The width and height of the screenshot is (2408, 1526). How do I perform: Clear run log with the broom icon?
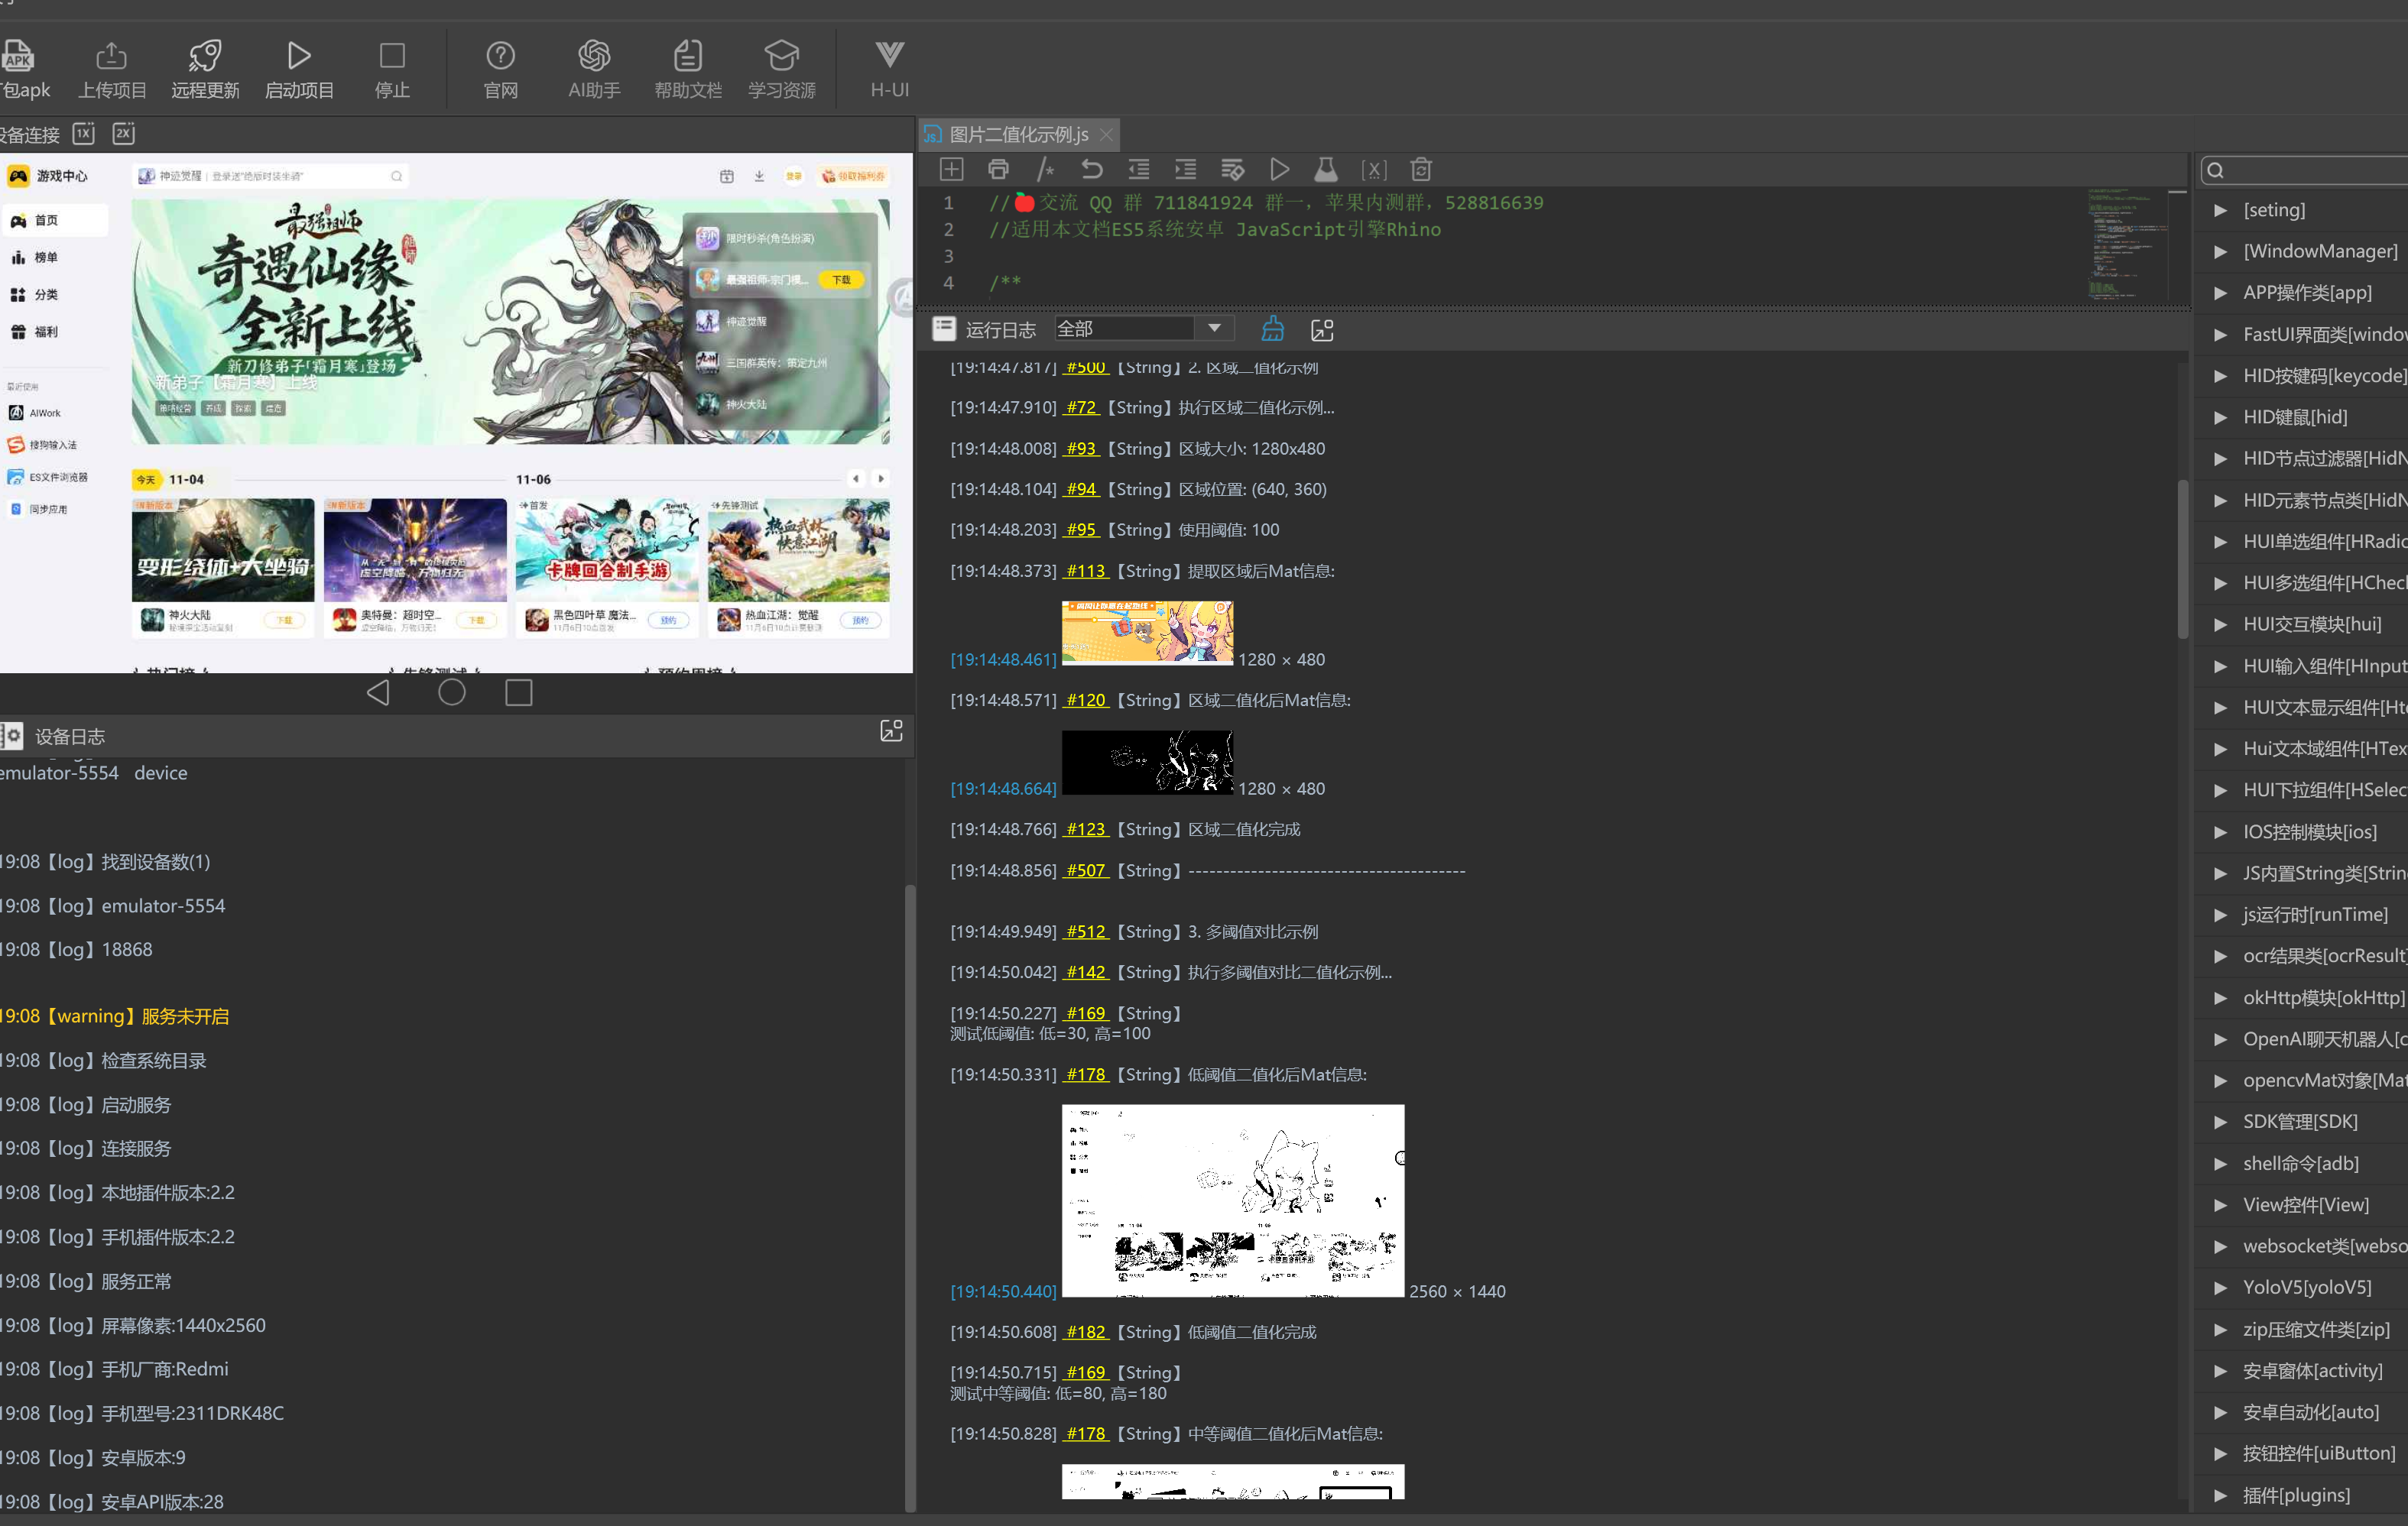coord(1272,329)
